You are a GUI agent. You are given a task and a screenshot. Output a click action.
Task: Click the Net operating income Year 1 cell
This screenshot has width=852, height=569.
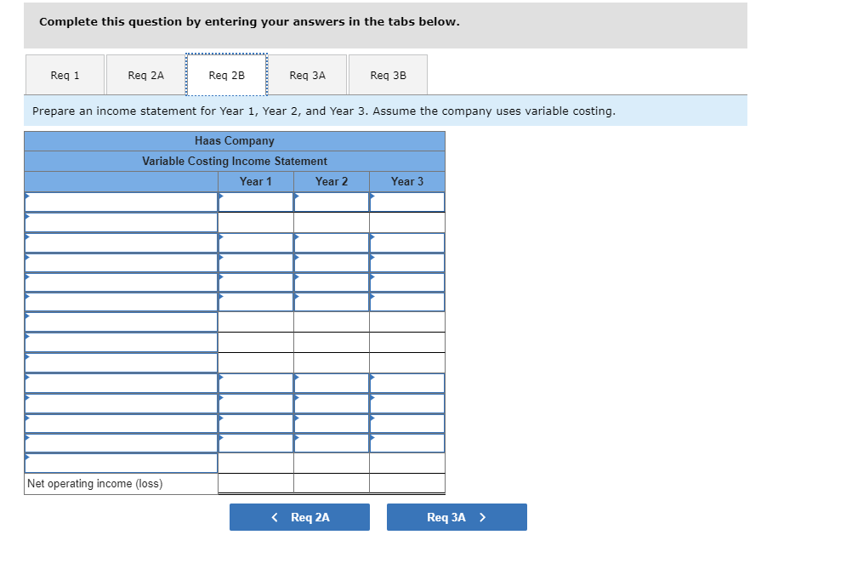tap(255, 483)
